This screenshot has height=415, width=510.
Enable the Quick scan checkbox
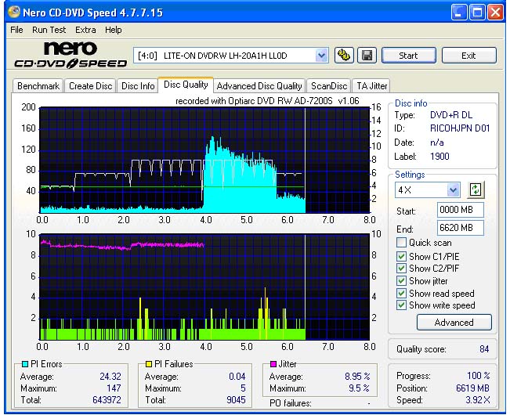[x=403, y=243]
